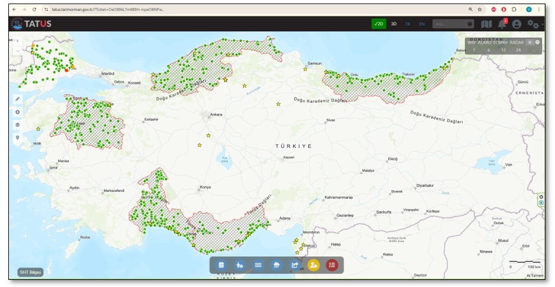Image resolution: width=555 pixels, height=287 pixels.
Task: Select the 24 hour forecast option
Action: coord(518,50)
